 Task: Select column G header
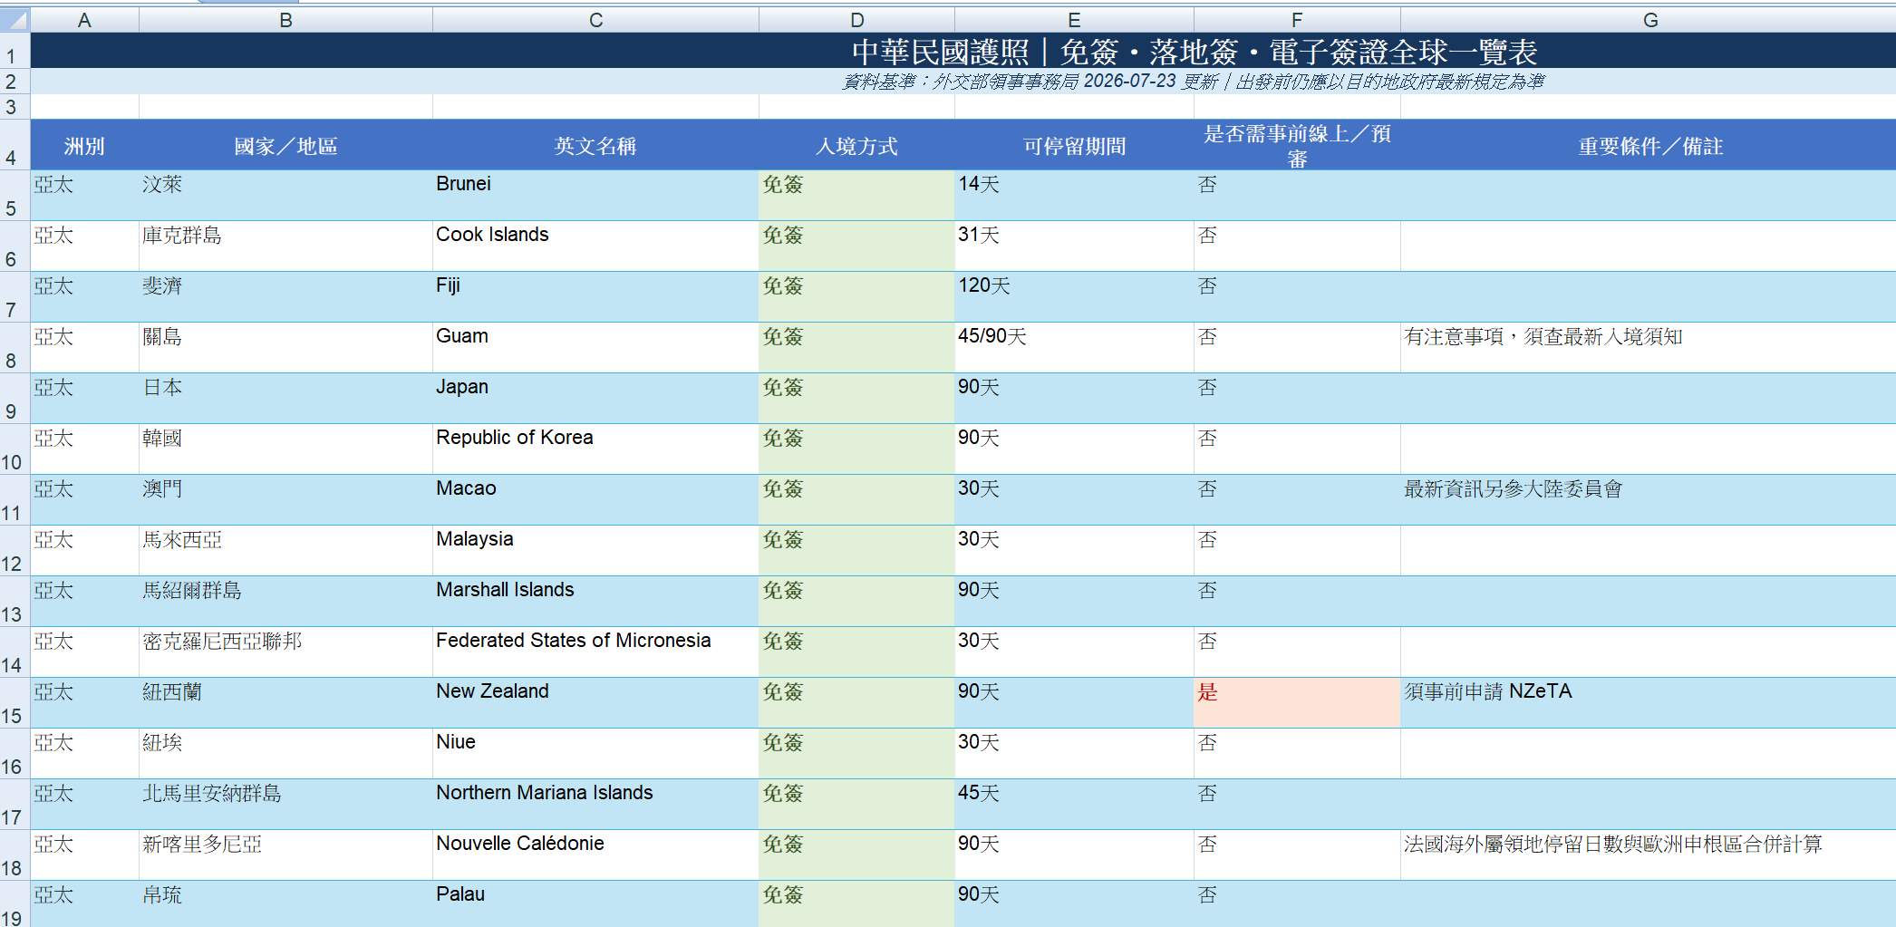[1649, 19]
